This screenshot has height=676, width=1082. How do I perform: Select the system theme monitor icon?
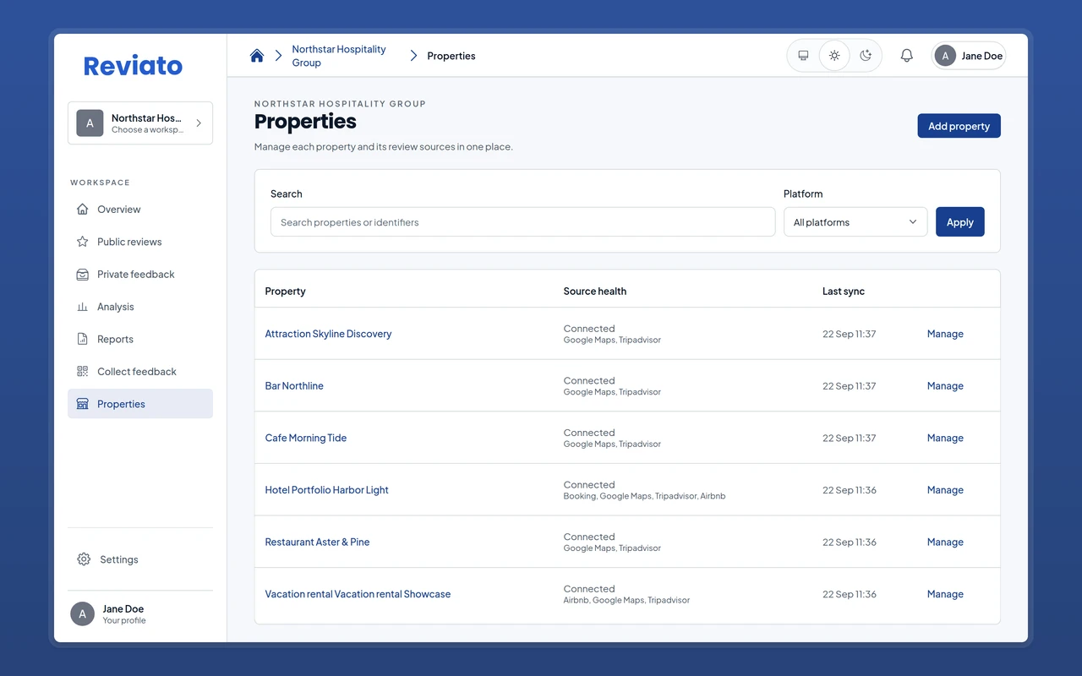(x=803, y=56)
